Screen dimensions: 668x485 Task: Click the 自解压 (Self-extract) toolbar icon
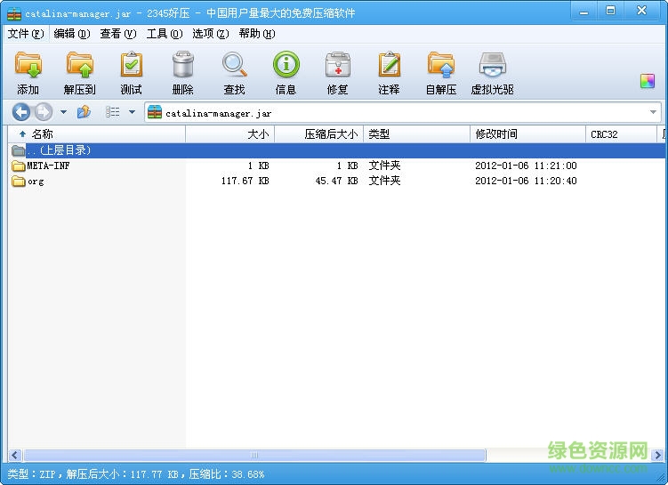point(441,65)
